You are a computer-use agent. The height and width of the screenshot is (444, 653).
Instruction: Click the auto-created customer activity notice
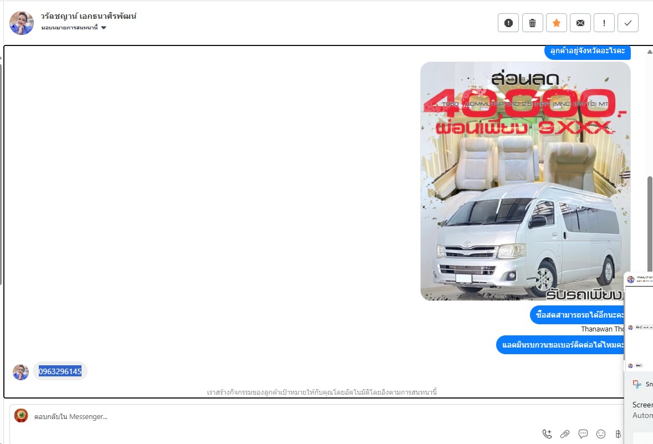(322, 392)
